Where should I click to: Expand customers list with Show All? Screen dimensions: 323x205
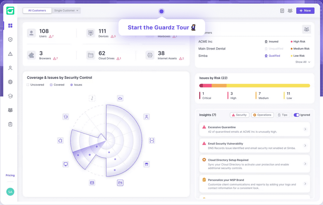point(302,62)
